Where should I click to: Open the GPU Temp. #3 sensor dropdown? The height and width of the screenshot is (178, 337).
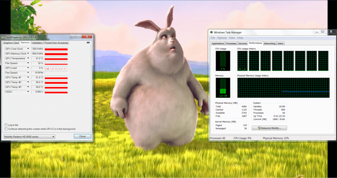pyautogui.click(x=28, y=87)
